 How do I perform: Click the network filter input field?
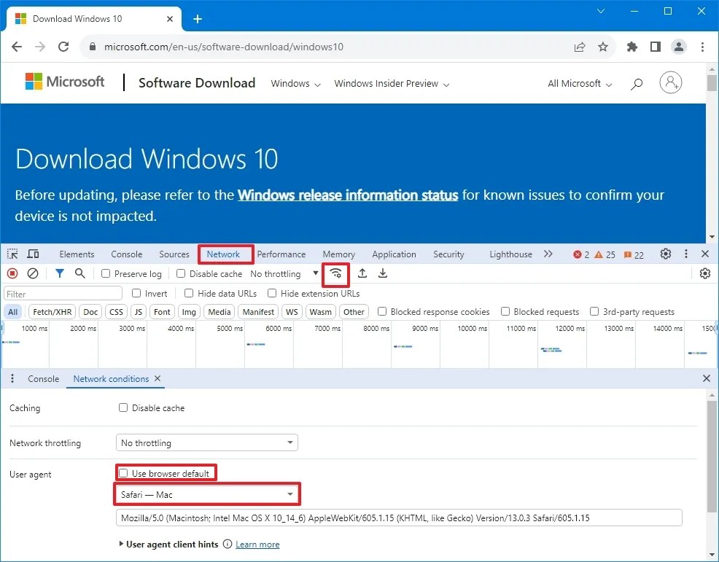[62, 292]
